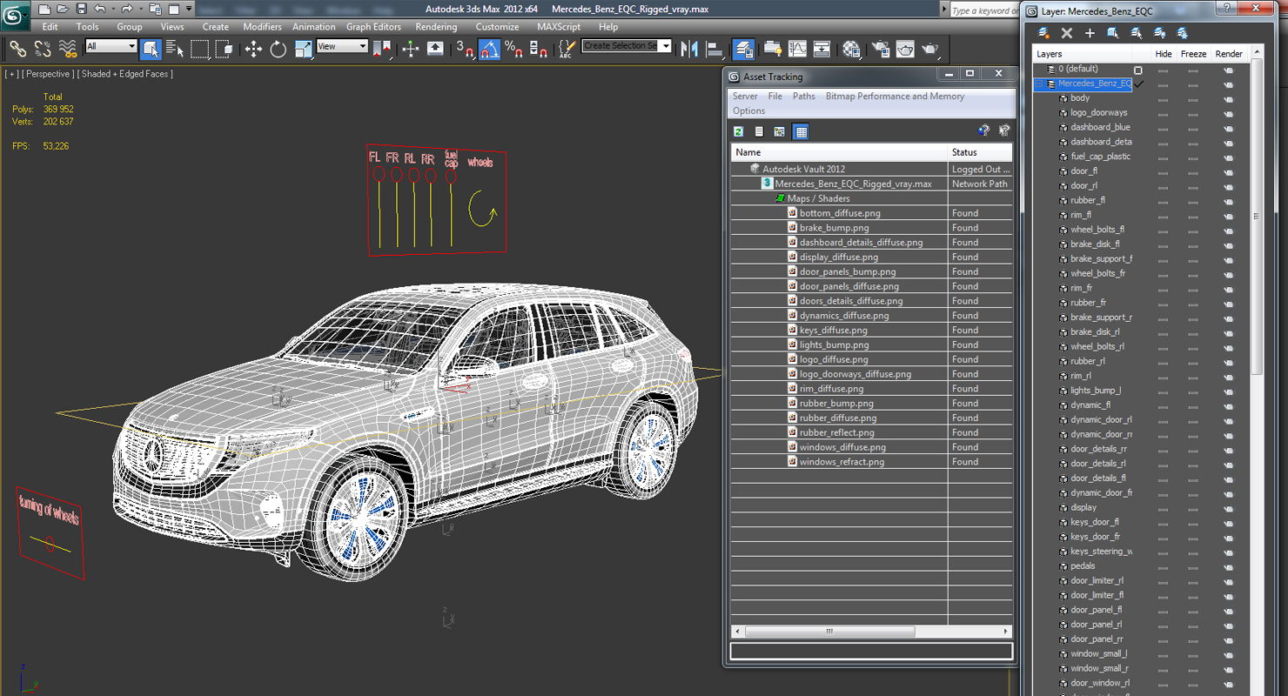Open redo history dropdown arrow
Image resolution: width=1288 pixels, height=696 pixels.
tap(140, 9)
